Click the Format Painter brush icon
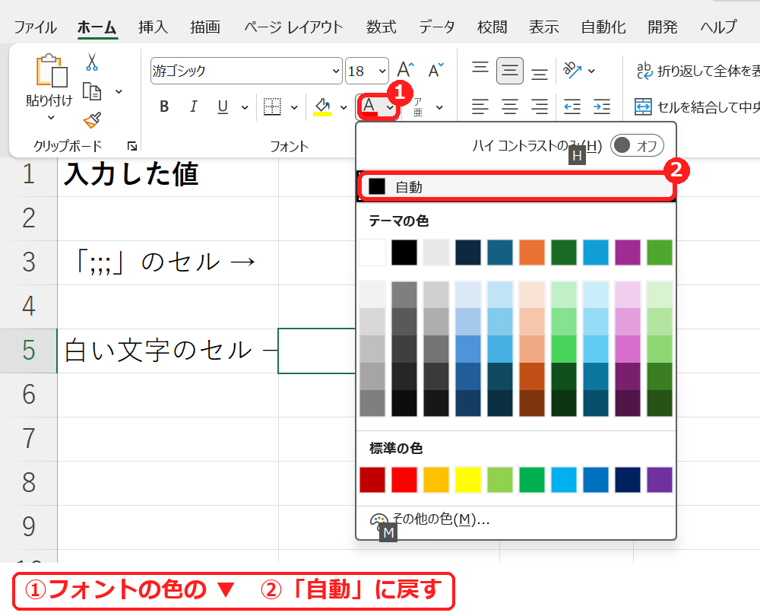The image size is (760, 616). pos(92,120)
